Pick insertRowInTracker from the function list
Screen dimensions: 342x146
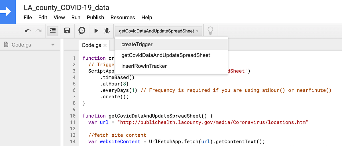144,66
